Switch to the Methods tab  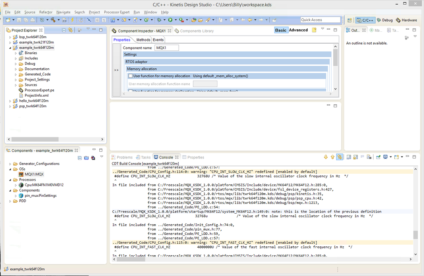click(143, 40)
